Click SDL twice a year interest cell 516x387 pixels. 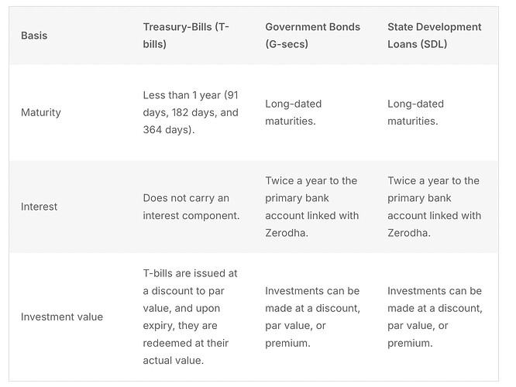[435, 207]
